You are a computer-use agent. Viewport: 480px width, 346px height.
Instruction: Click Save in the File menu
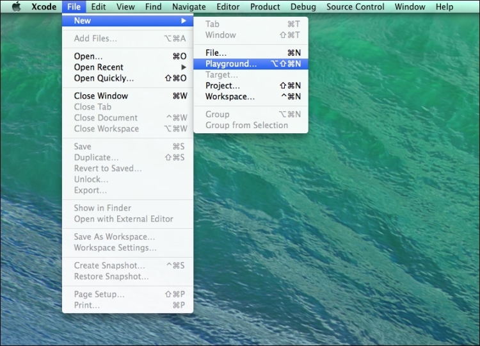(x=127, y=147)
